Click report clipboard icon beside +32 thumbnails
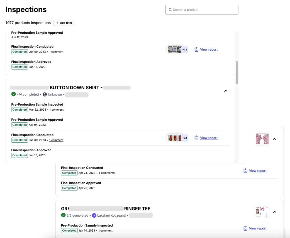The image size is (290, 238). 196,49
